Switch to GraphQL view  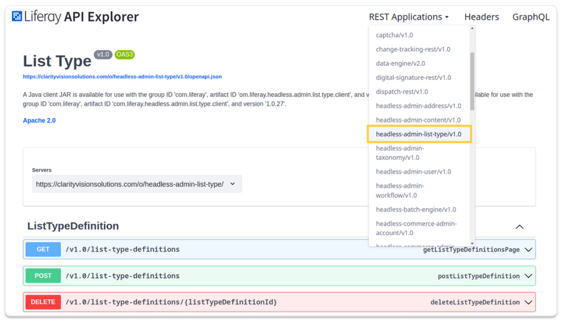[x=531, y=17]
